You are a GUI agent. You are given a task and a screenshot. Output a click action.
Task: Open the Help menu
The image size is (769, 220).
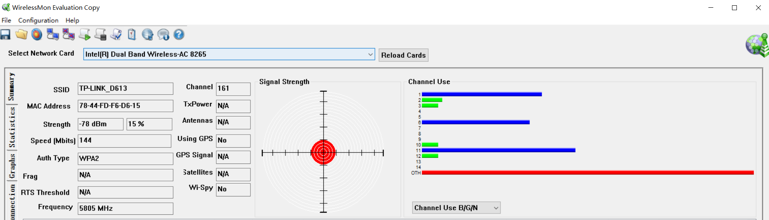click(72, 20)
